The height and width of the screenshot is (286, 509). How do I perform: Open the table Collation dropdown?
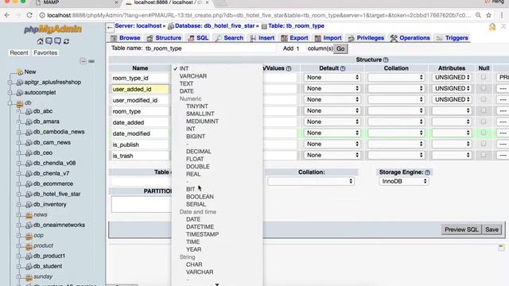click(311, 181)
